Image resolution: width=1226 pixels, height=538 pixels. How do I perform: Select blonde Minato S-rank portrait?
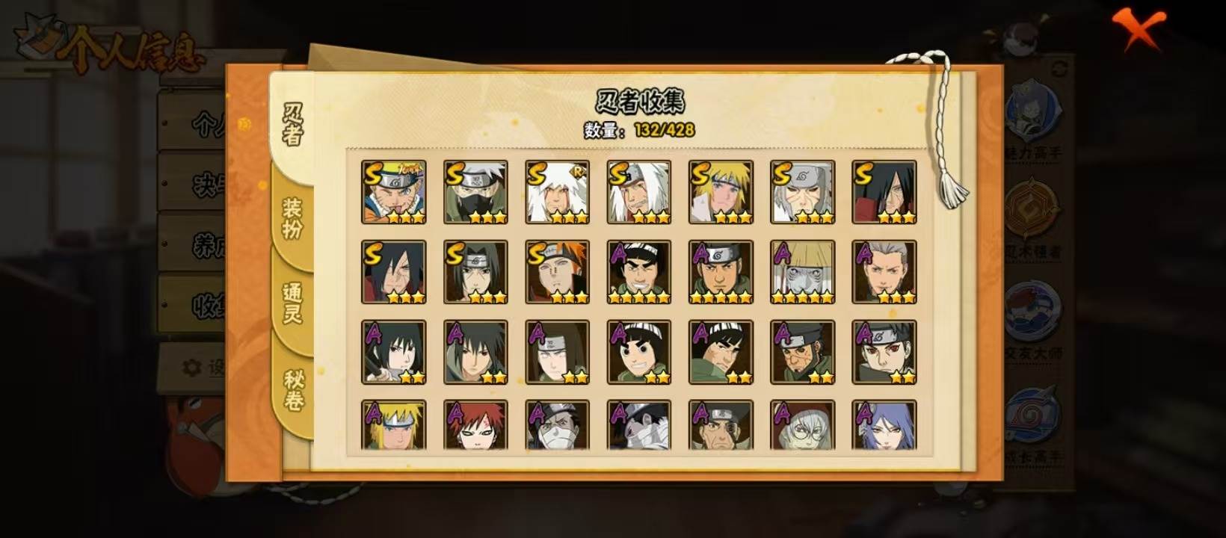[721, 192]
